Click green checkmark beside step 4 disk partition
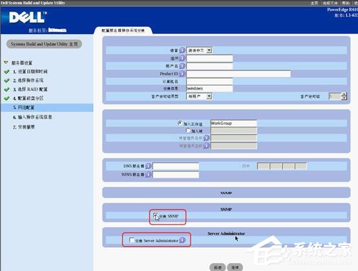This screenshot has height=271, width=358. [6, 98]
